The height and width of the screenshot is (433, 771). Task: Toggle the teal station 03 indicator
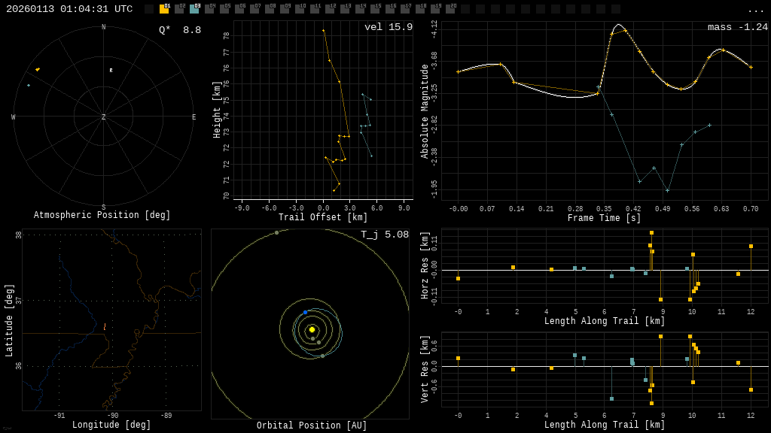click(x=194, y=9)
